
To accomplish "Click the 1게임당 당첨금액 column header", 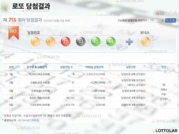I will point(94,67).
